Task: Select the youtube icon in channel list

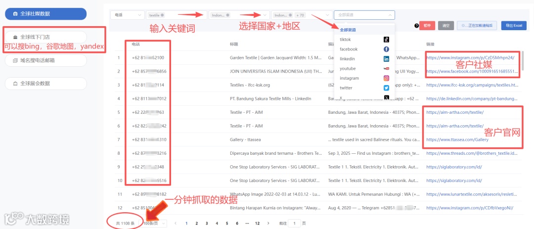Action: pos(386,68)
